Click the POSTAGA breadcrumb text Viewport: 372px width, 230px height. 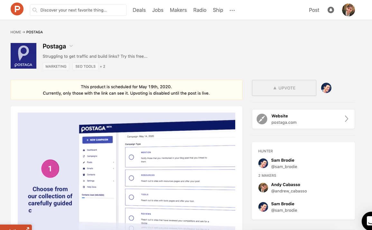coord(34,32)
